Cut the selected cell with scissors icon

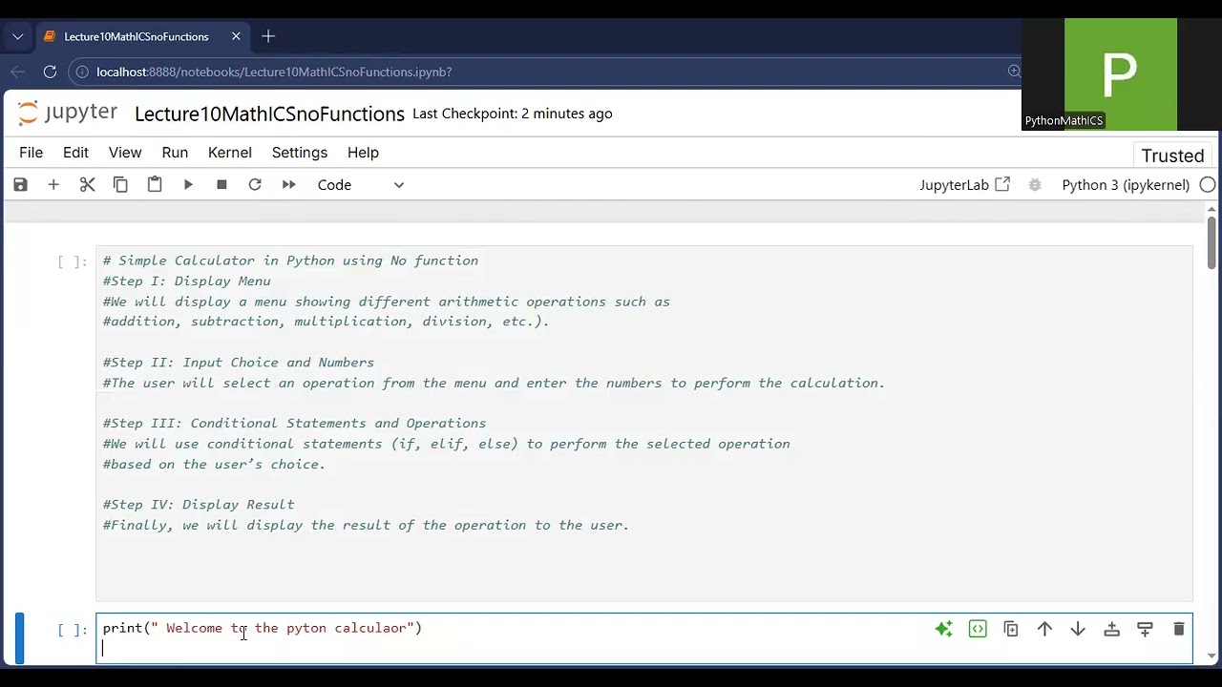tap(87, 185)
